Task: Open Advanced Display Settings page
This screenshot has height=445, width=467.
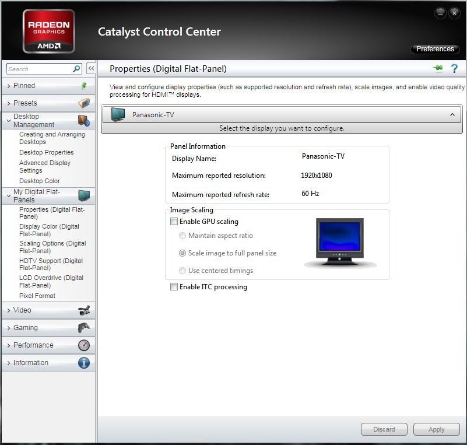Action: click(45, 166)
